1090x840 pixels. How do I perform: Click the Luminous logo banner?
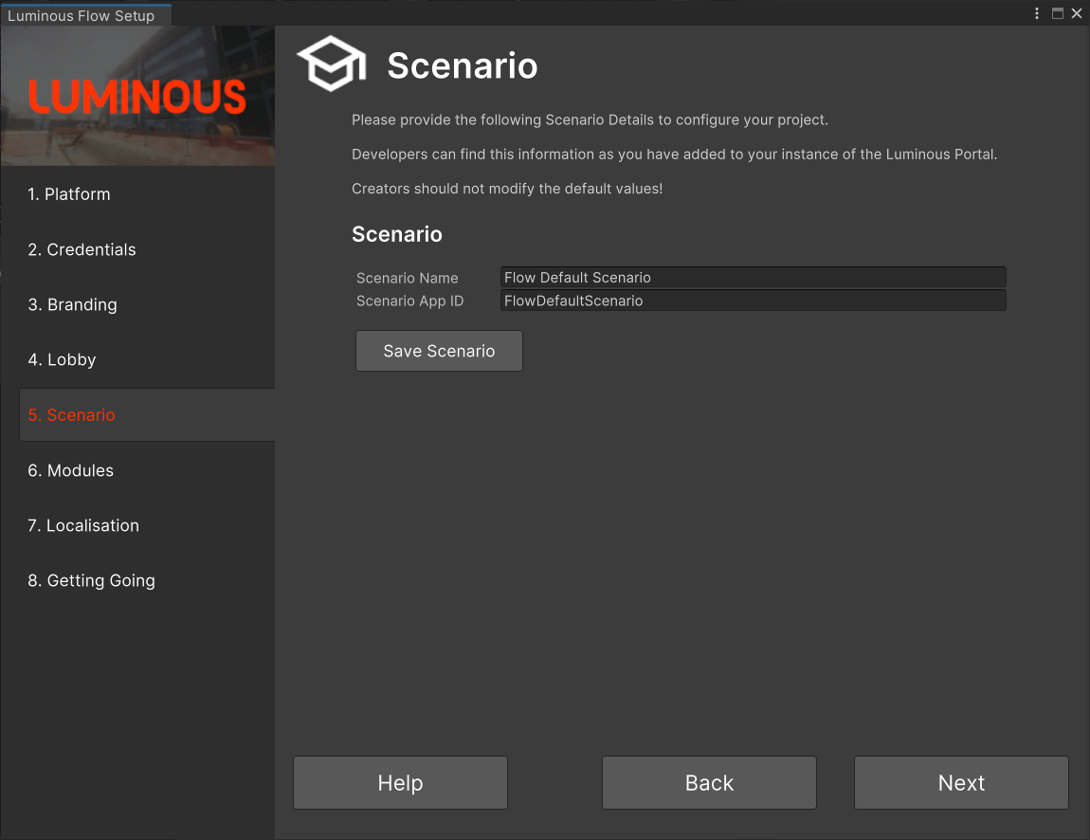pos(137,97)
